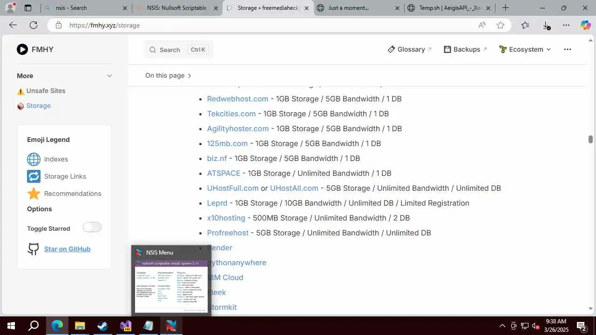Open the Windows Start button
This screenshot has width=596, height=335.
[x=11, y=326]
